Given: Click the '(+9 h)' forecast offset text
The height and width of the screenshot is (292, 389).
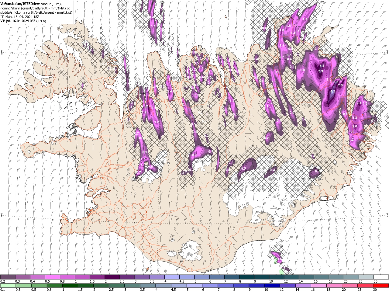Looking at the screenshot, I should point(41,21).
